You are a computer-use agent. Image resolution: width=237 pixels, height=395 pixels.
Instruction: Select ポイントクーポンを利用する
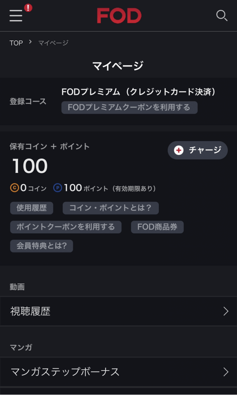[66, 227]
